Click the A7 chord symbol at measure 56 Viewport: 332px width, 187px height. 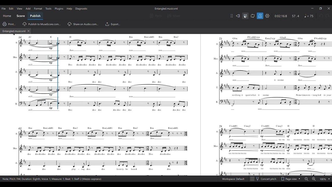30,37
